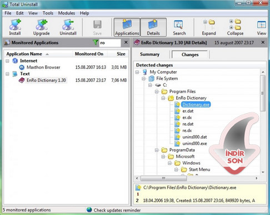
Task: Select unins000.dat file
Action: 194,137
